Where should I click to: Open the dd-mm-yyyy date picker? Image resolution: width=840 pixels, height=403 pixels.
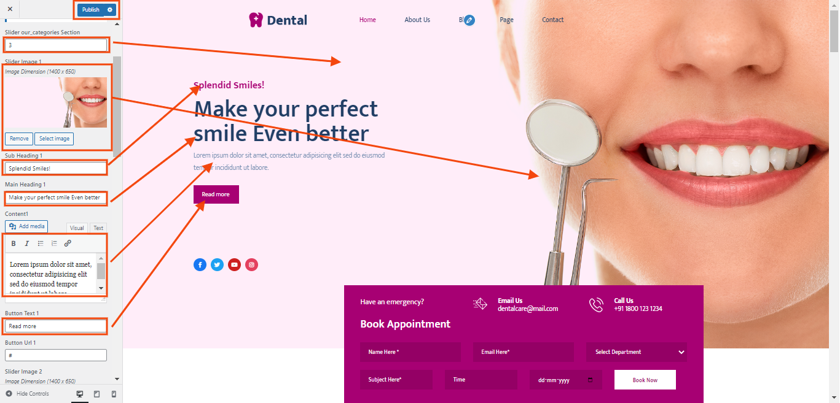tap(566, 380)
